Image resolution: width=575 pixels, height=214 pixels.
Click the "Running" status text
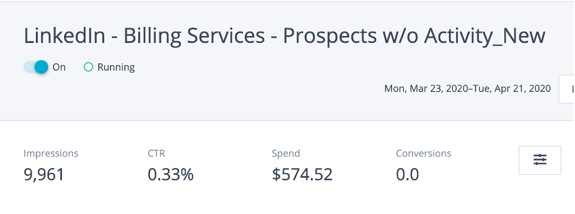pos(116,68)
